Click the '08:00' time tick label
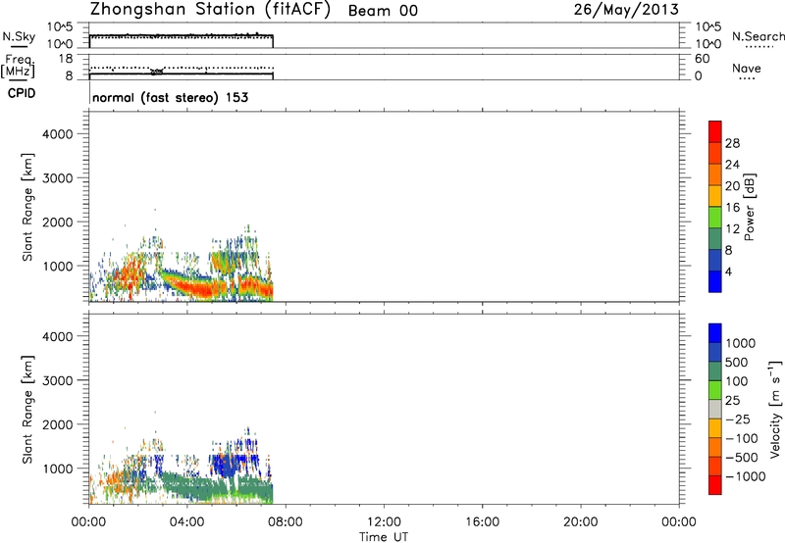 [286, 522]
